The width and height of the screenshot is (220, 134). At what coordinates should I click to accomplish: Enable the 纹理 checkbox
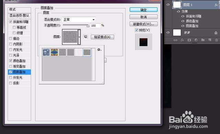pyautogui.click(x=14, y=33)
